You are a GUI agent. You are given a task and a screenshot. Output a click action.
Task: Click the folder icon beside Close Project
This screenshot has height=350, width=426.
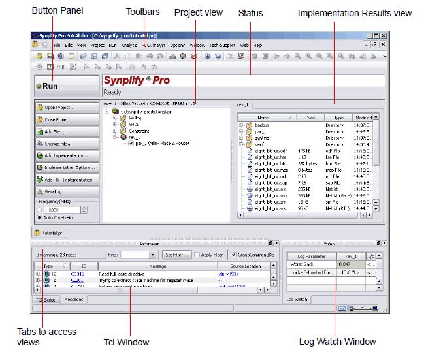39,119
